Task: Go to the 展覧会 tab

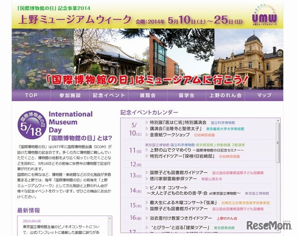Action: 148,95
